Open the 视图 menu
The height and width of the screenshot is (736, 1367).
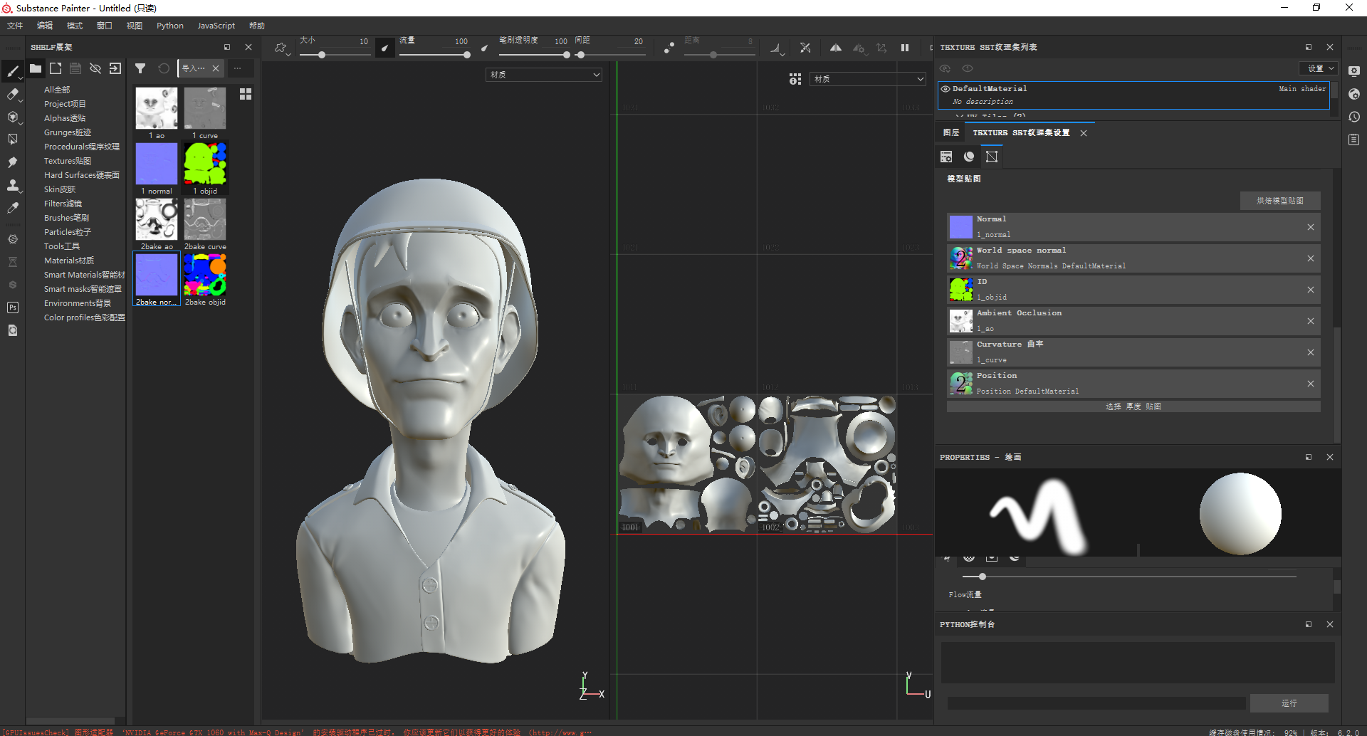point(135,26)
